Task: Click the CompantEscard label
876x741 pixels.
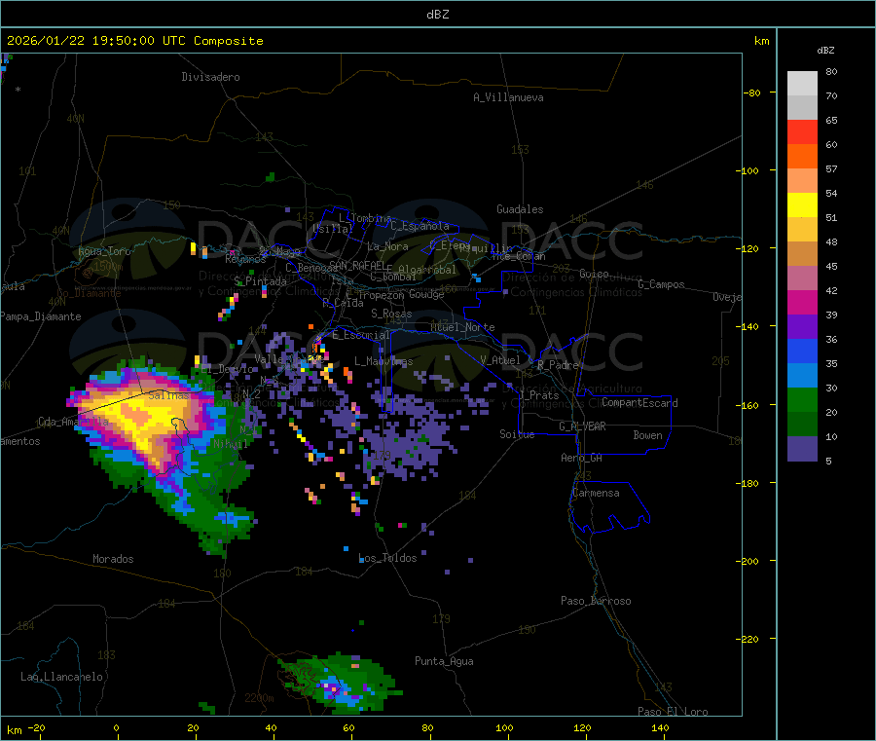Action: click(639, 403)
